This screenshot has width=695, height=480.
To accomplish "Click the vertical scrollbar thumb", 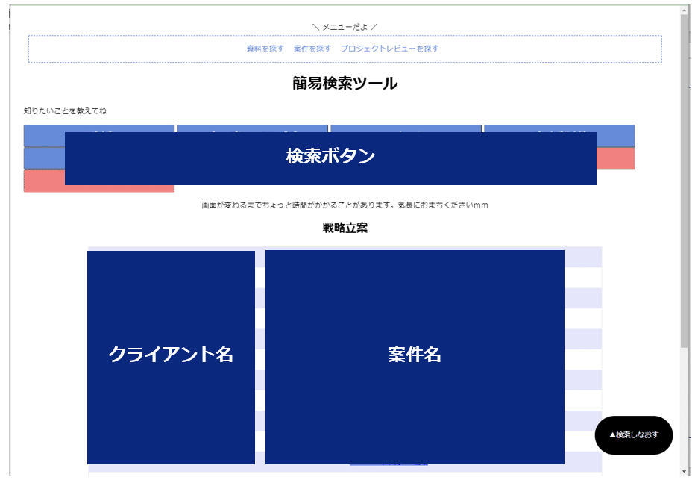I will click(x=685, y=182).
